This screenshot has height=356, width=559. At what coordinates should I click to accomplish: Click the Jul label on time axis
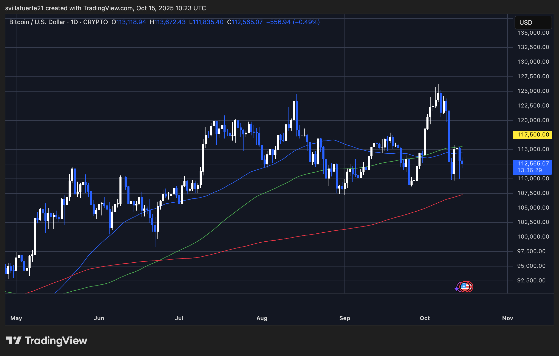(x=179, y=318)
